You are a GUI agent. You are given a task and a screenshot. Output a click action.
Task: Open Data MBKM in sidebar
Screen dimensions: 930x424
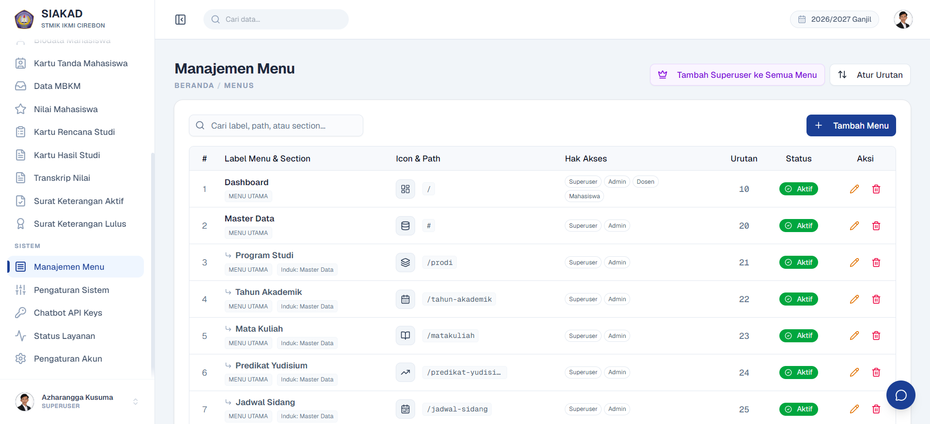click(76, 86)
